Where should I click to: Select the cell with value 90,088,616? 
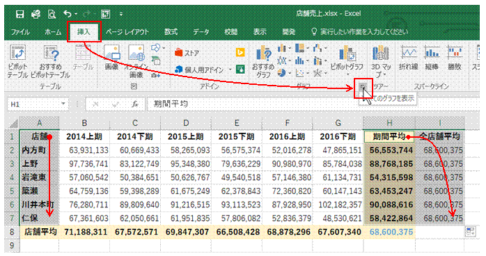coord(389,205)
